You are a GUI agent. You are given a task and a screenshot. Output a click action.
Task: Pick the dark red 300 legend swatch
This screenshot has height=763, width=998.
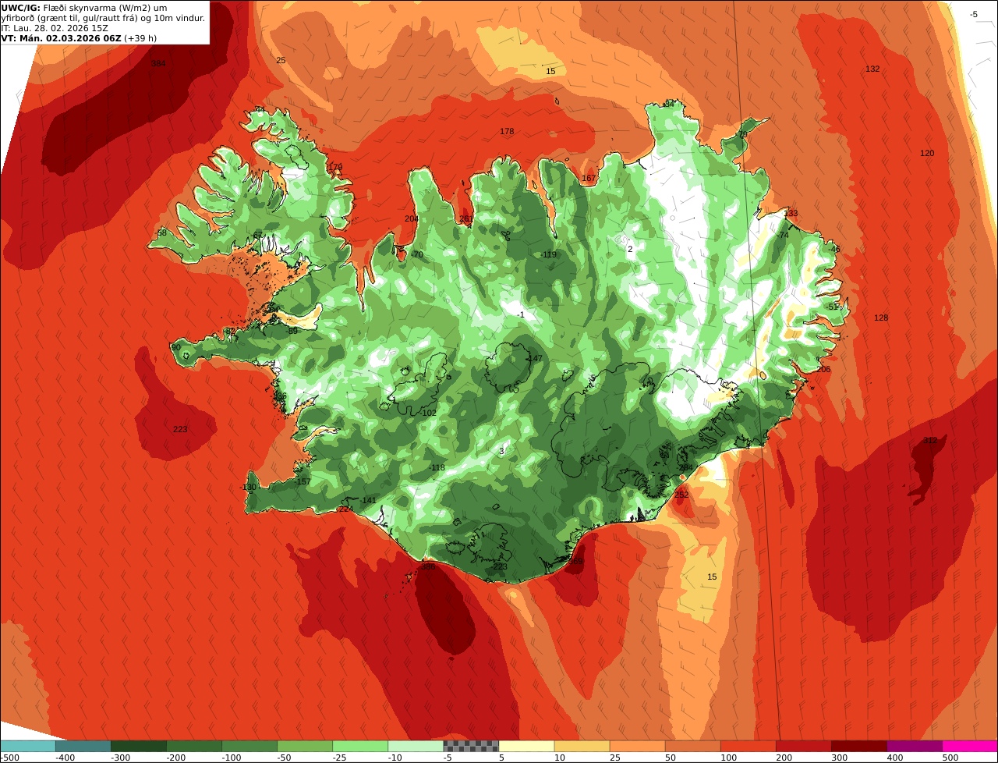coord(858,745)
